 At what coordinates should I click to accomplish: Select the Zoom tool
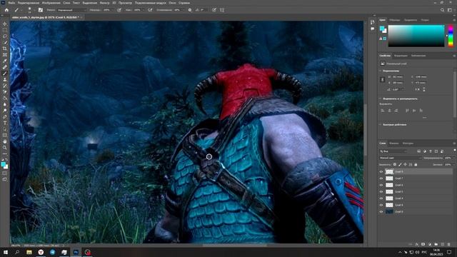pos(5,148)
